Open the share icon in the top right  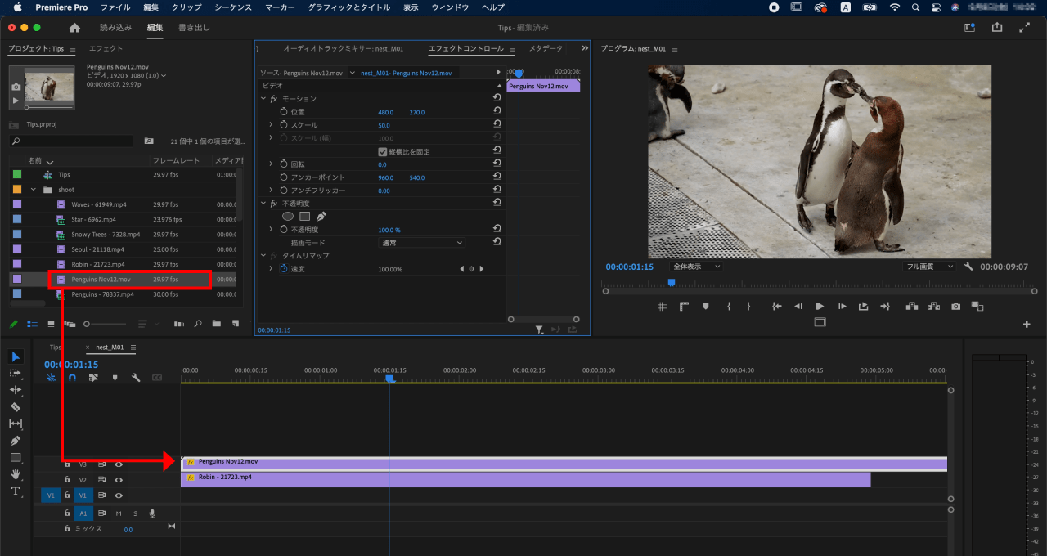pos(996,27)
